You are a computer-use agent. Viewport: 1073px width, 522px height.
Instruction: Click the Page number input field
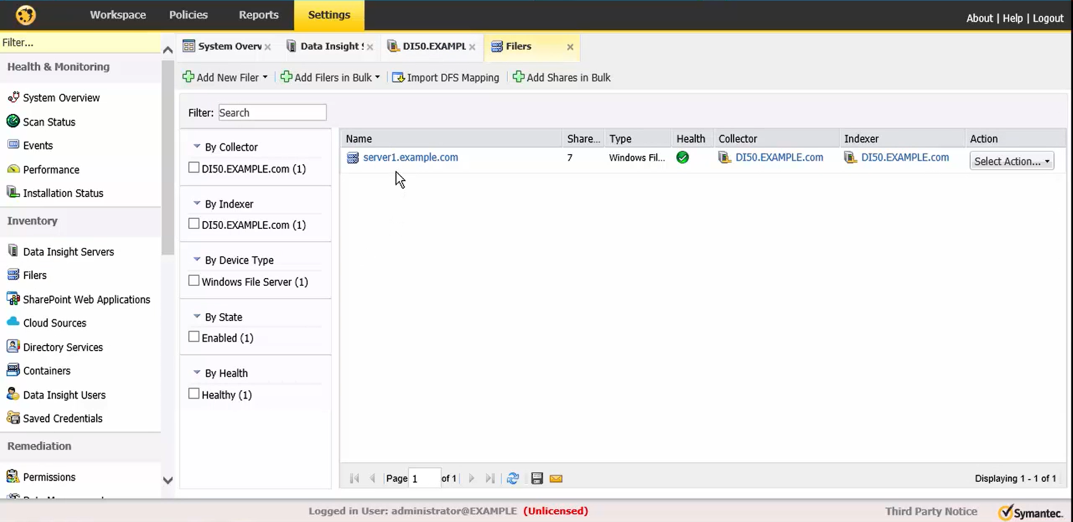click(x=425, y=478)
